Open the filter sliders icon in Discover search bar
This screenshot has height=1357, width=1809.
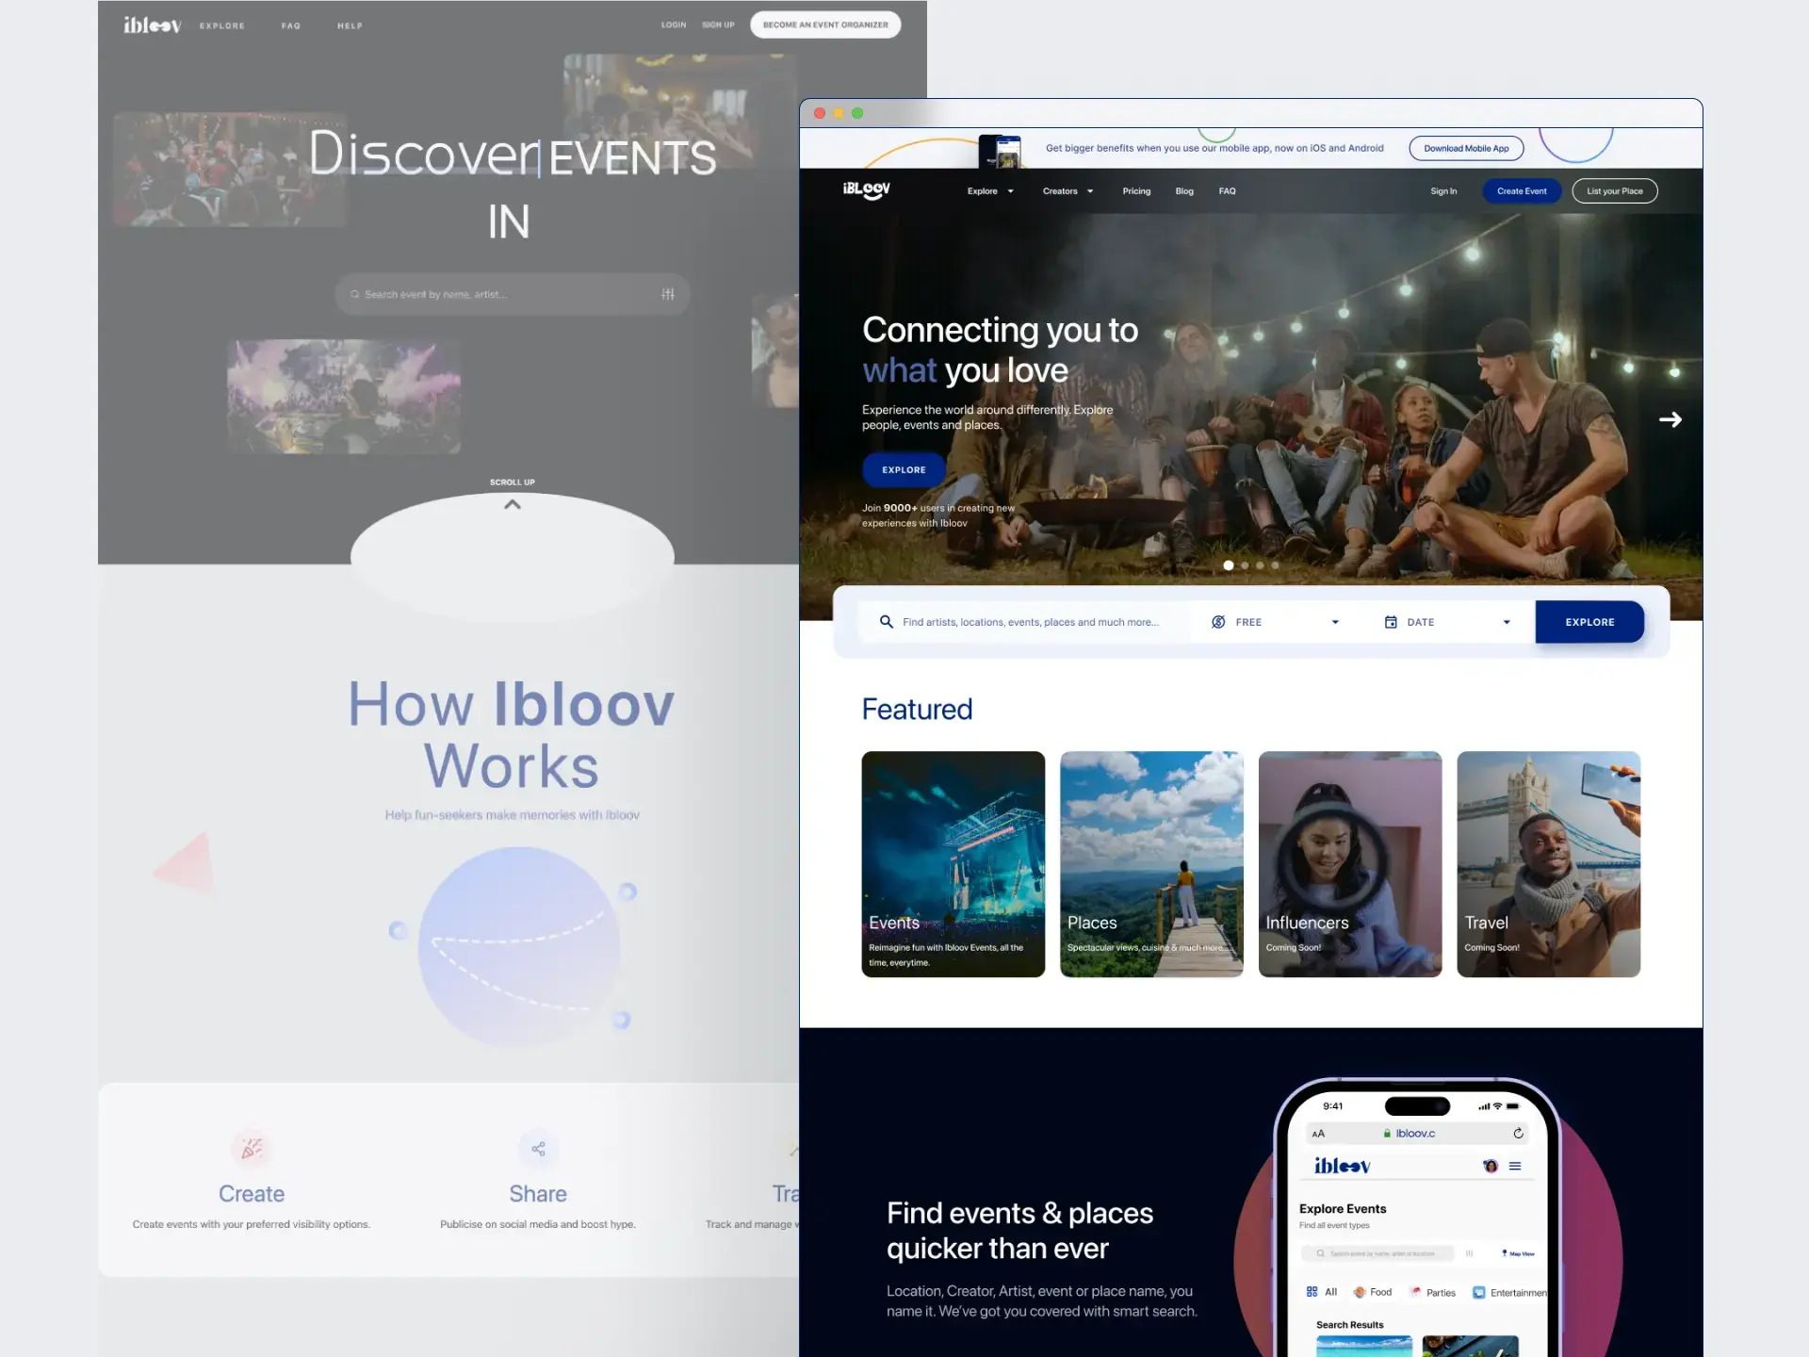tap(667, 294)
